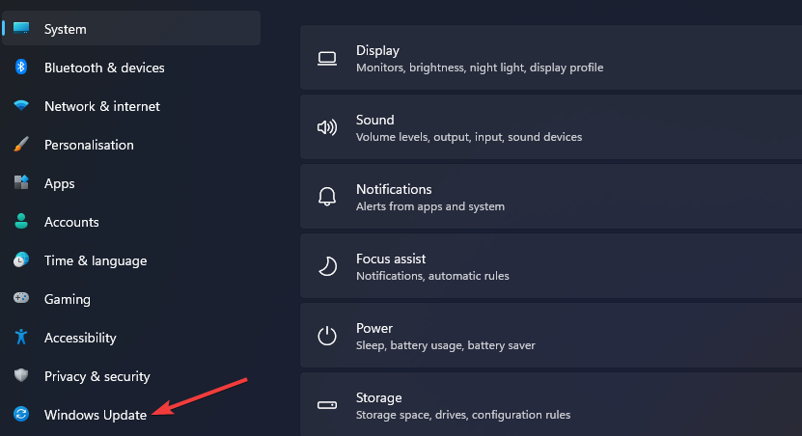The image size is (802, 436).
Task: Click the Accessibility figure icon
Action: 20,338
